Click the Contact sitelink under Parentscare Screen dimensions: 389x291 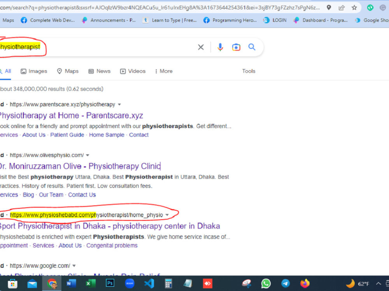(139, 135)
